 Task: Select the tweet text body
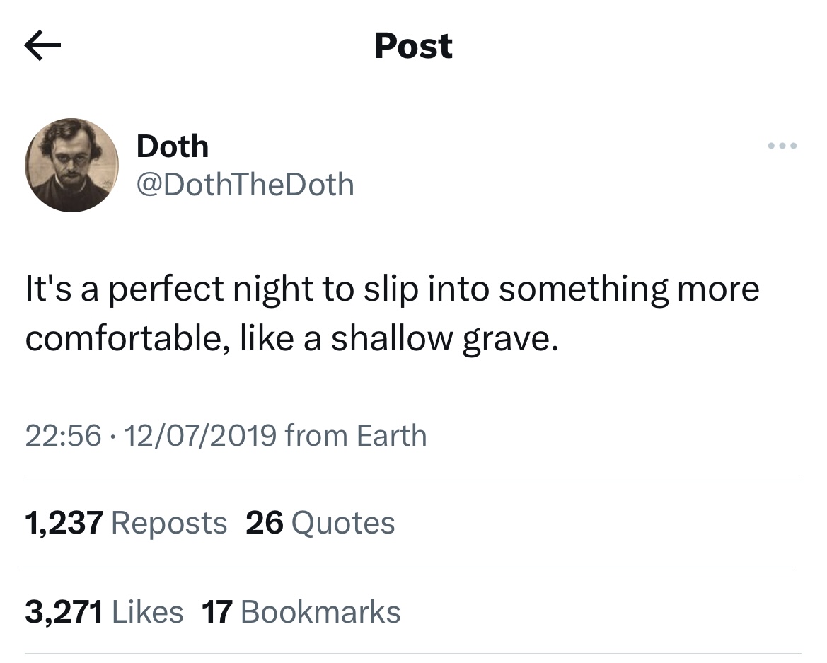pos(391,312)
